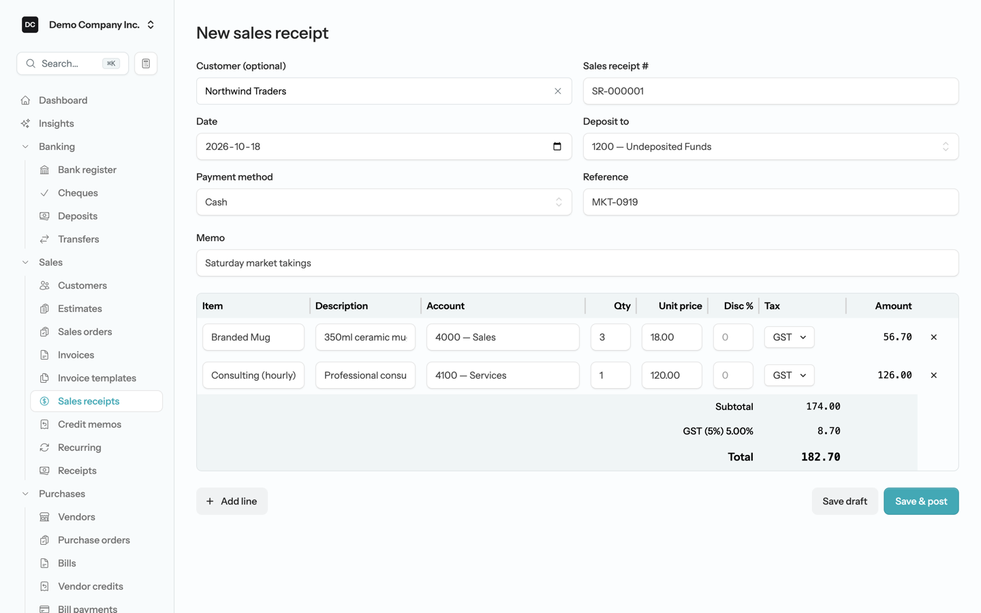The width and height of the screenshot is (981, 613).
Task: Set discount percent for Branded Mug
Action: 733,337
